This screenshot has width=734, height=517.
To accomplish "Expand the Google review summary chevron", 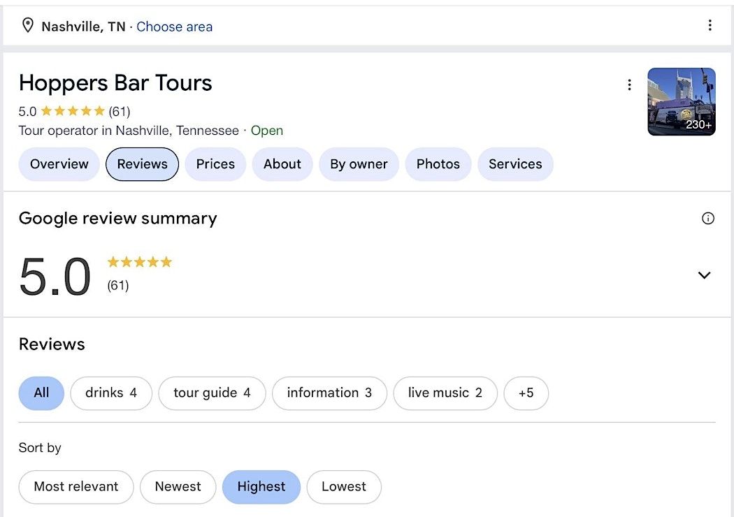I will (704, 275).
